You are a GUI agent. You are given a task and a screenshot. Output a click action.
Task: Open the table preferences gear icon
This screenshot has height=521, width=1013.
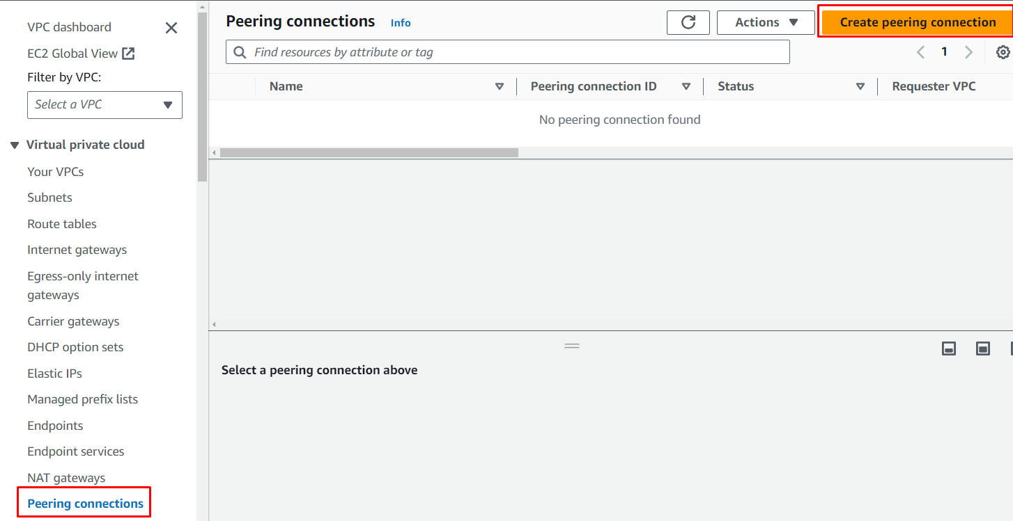tap(1003, 52)
